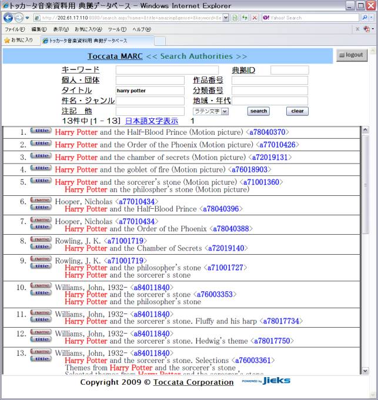Image resolution: width=378 pixels, height=400 pixels.
Task: Click the browser Forward arrow button
Action: coord(18,18)
